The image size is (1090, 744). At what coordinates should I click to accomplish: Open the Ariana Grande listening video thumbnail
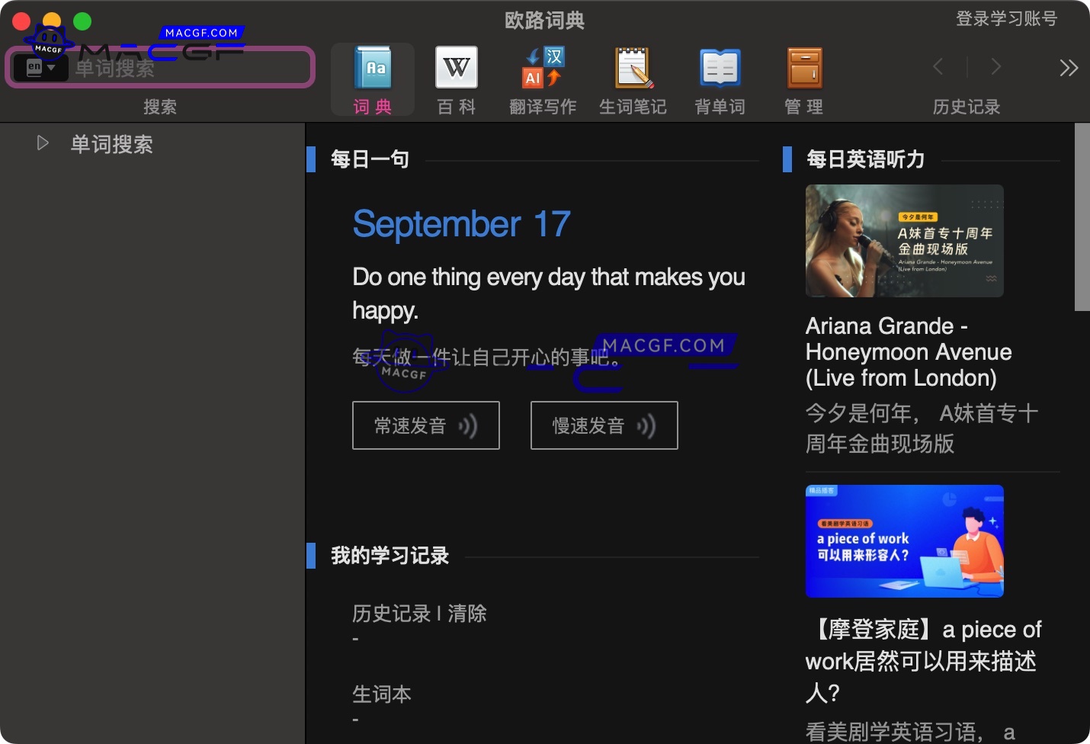point(904,241)
